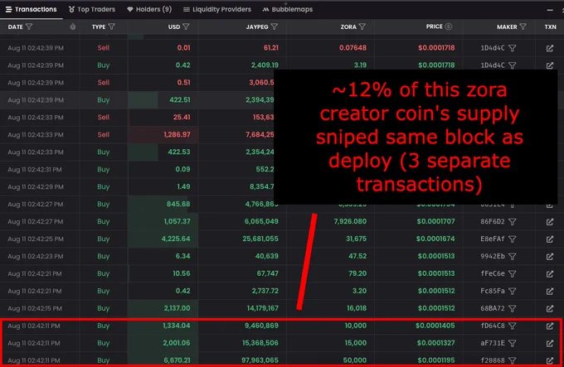Screen dimensions: 564x367
Task: Open the Bubblemaps tab
Action: coord(288,9)
